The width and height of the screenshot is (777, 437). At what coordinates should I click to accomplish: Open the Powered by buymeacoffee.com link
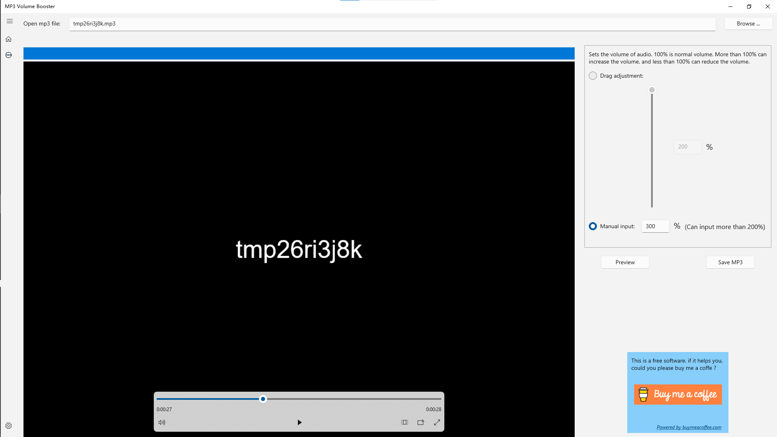click(x=689, y=427)
